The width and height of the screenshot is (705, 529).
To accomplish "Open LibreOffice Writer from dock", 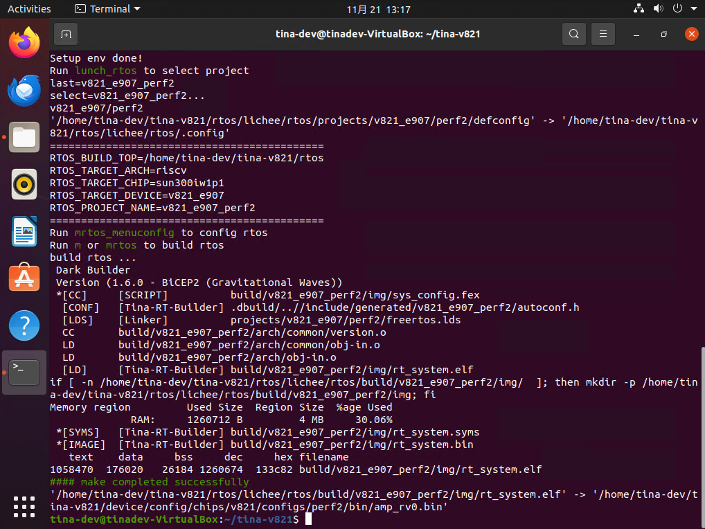I will 24,231.
